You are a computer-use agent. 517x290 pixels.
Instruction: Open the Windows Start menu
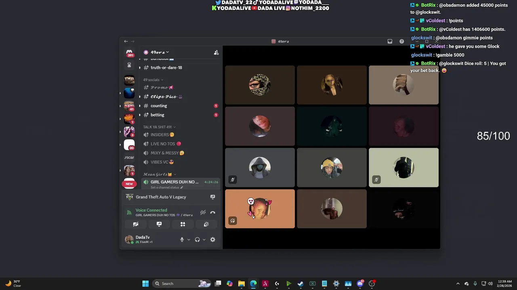(x=145, y=284)
